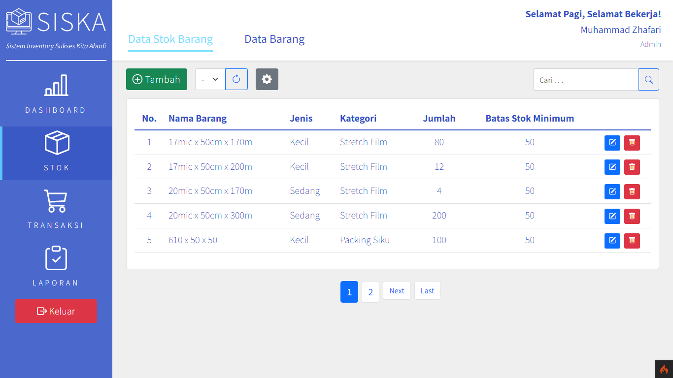Click the green Tambah button
Image resolution: width=673 pixels, height=378 pixels.
157,79
